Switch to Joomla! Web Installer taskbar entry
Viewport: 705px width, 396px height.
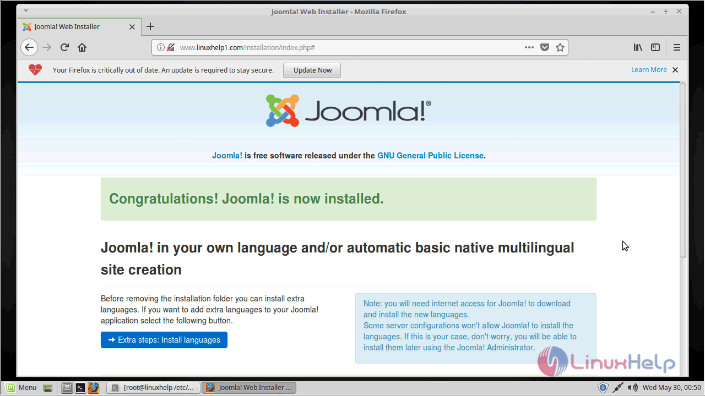click(249, 388)
